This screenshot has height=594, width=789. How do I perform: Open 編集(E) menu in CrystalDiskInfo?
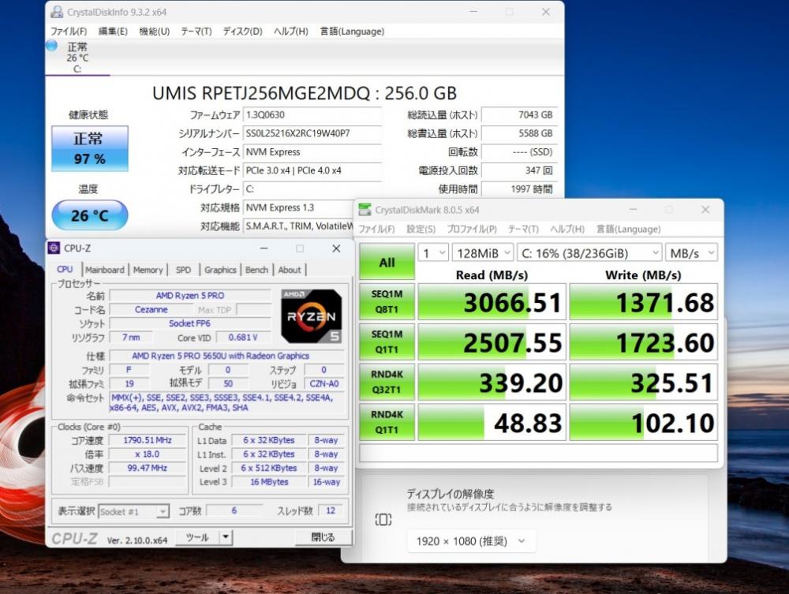(113, 32)
